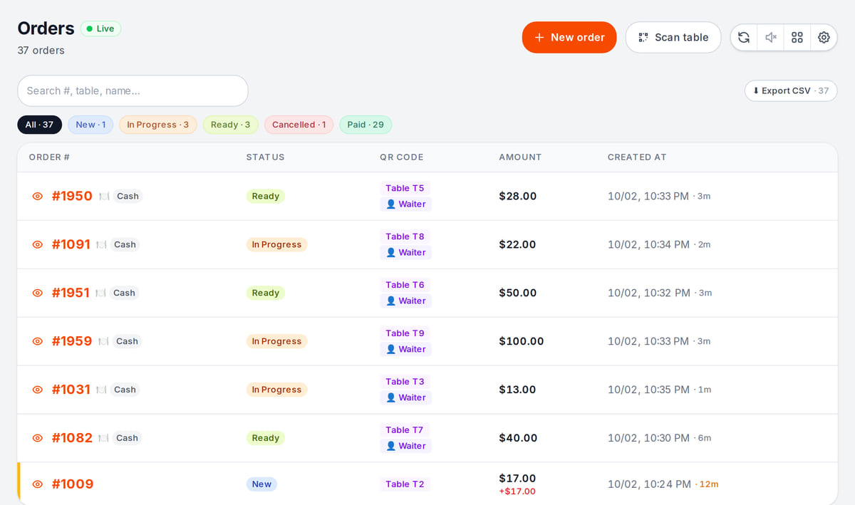View order #1031 eye icon

[x=38, y=390]
